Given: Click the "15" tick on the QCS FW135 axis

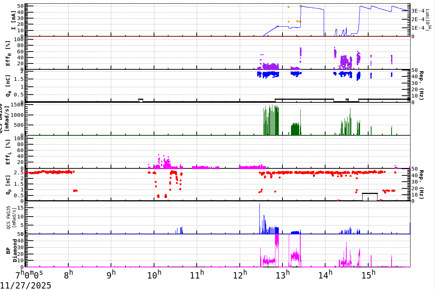Looking at the screenshot, I should 21,208.
